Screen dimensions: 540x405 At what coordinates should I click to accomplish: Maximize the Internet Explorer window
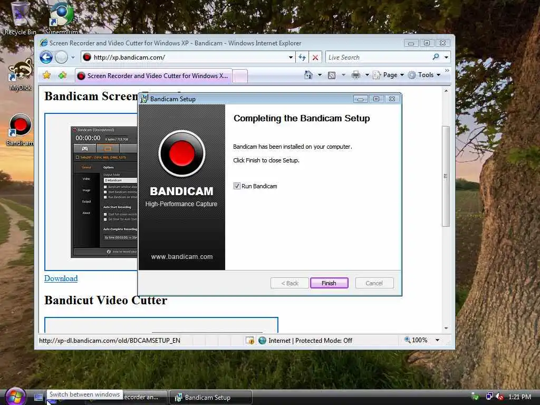(x=427, y=43)
